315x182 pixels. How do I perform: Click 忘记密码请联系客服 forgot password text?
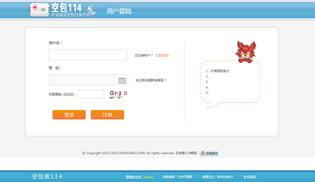coord(150,81)
